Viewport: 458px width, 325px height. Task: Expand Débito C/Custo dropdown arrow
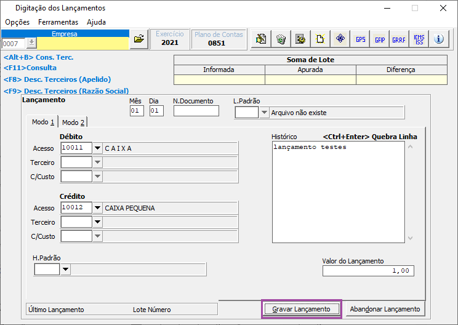97,177
